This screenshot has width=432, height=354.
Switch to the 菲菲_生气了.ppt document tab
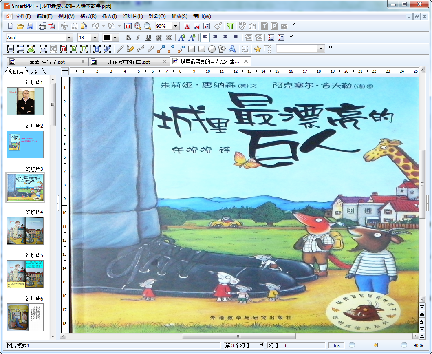(x=47, y=62)
